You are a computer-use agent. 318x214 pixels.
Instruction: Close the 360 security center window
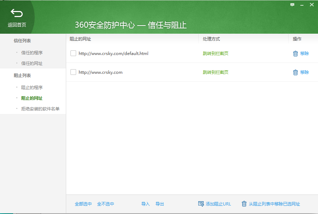(312, 5)
